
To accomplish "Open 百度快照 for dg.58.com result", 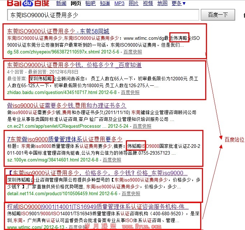I will pos(133,52).
